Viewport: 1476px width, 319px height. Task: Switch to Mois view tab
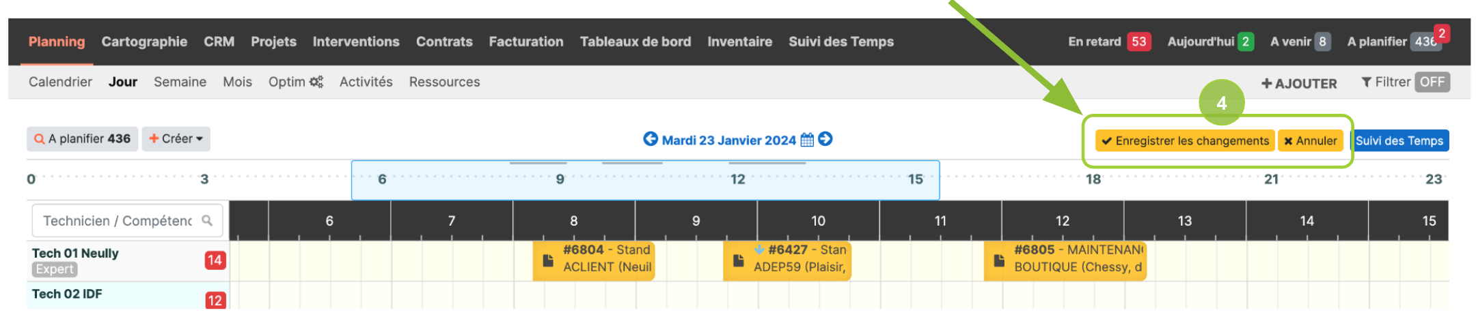tap(237, 82)
